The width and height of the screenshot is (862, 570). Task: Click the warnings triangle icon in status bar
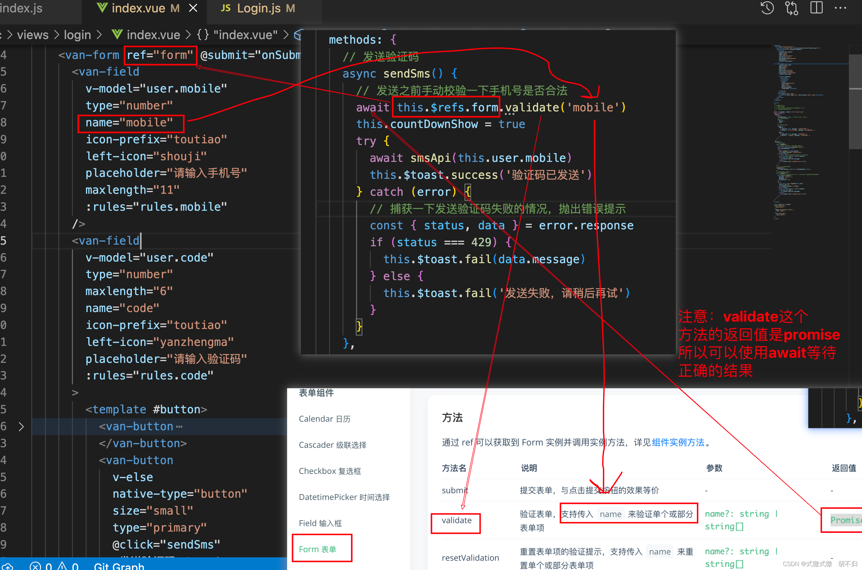tap(63, 566)
